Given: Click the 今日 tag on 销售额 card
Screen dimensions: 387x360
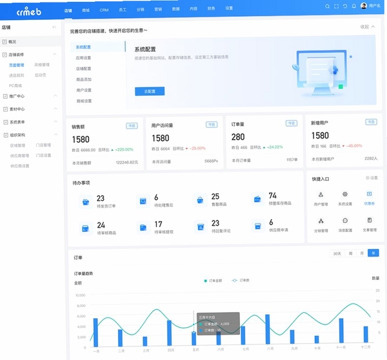Looking at the screenshot, I should 132,126.
